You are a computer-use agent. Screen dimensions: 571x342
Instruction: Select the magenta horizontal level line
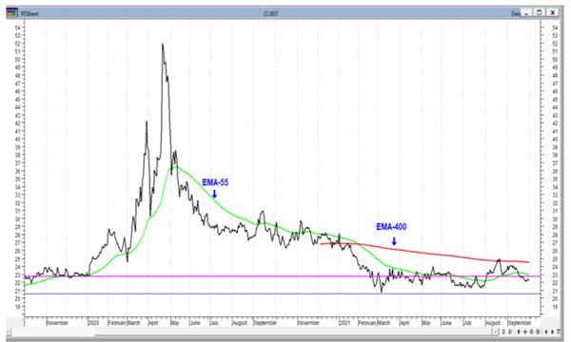coord(283,276)
